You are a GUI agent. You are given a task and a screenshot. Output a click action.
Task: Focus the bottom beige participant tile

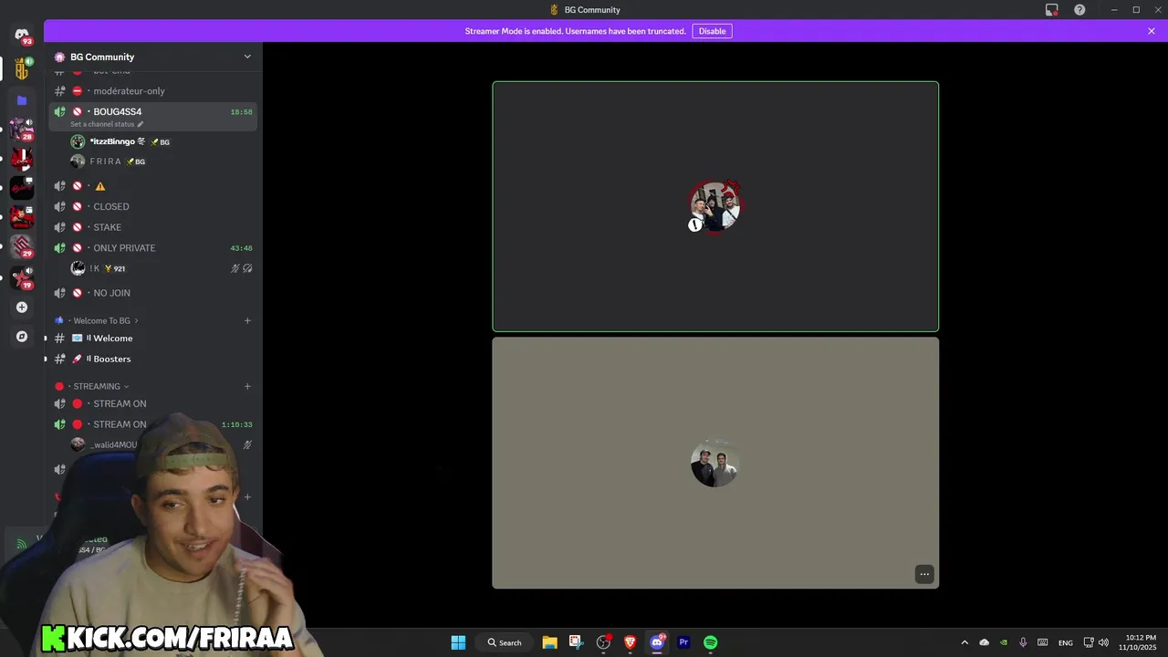[x=715, y=463]
